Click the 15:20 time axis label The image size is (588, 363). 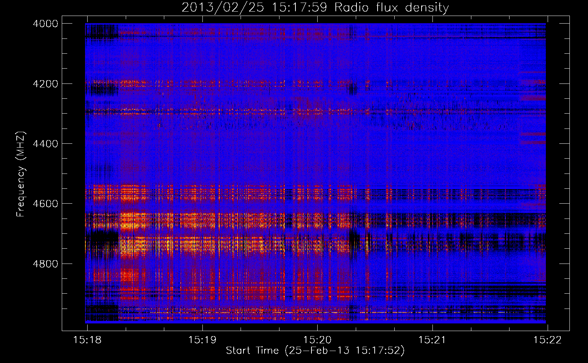coord(317,340)
